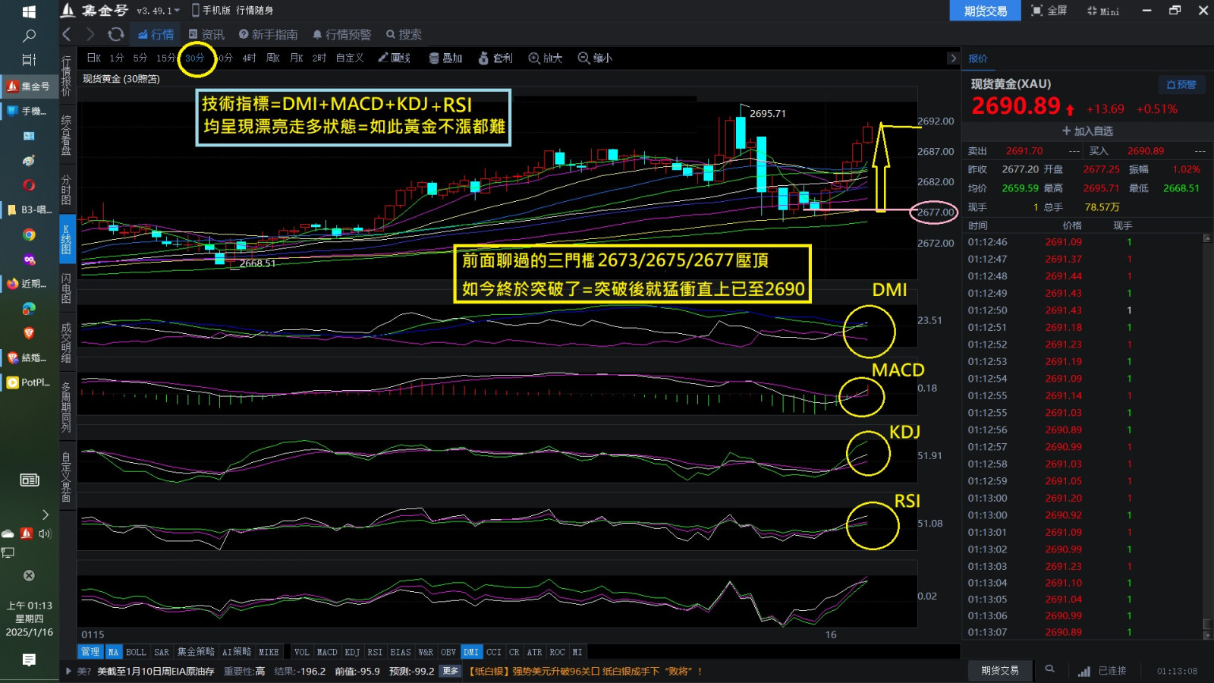1214x683 pixels.
Task: Expand the news ticker arrow
Action: point(69,671)
